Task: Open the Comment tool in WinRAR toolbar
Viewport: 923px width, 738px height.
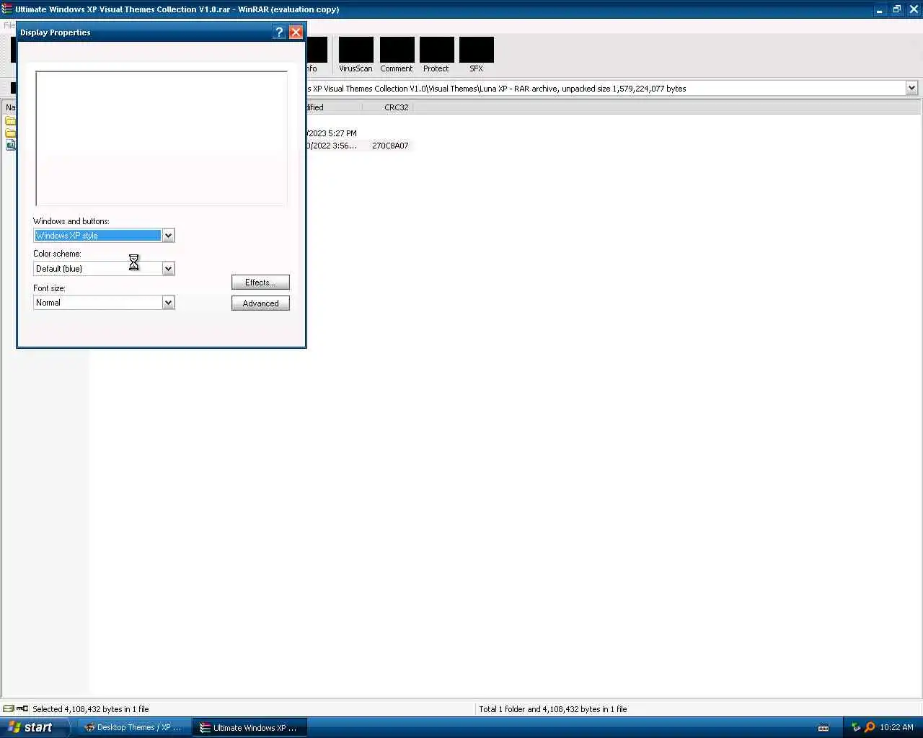Action: pos(397,55)
